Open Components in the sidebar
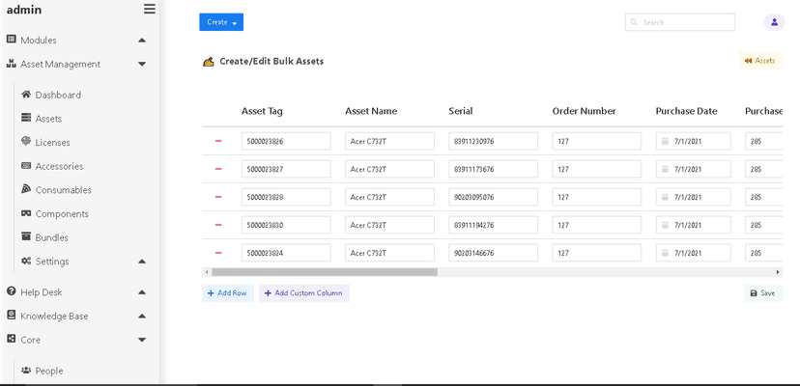Viewport: 800px width, 386px height. click(55, 213)
